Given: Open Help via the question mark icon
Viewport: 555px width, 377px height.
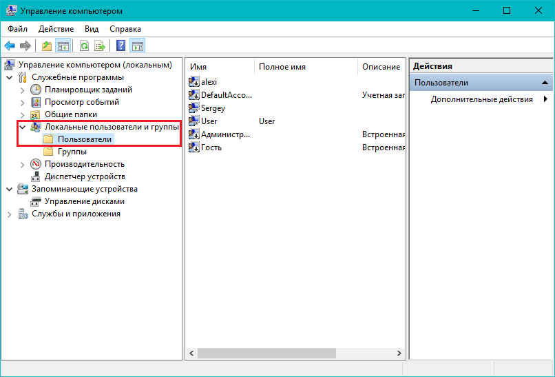Looking at the screenshot, I should [121, 45].
